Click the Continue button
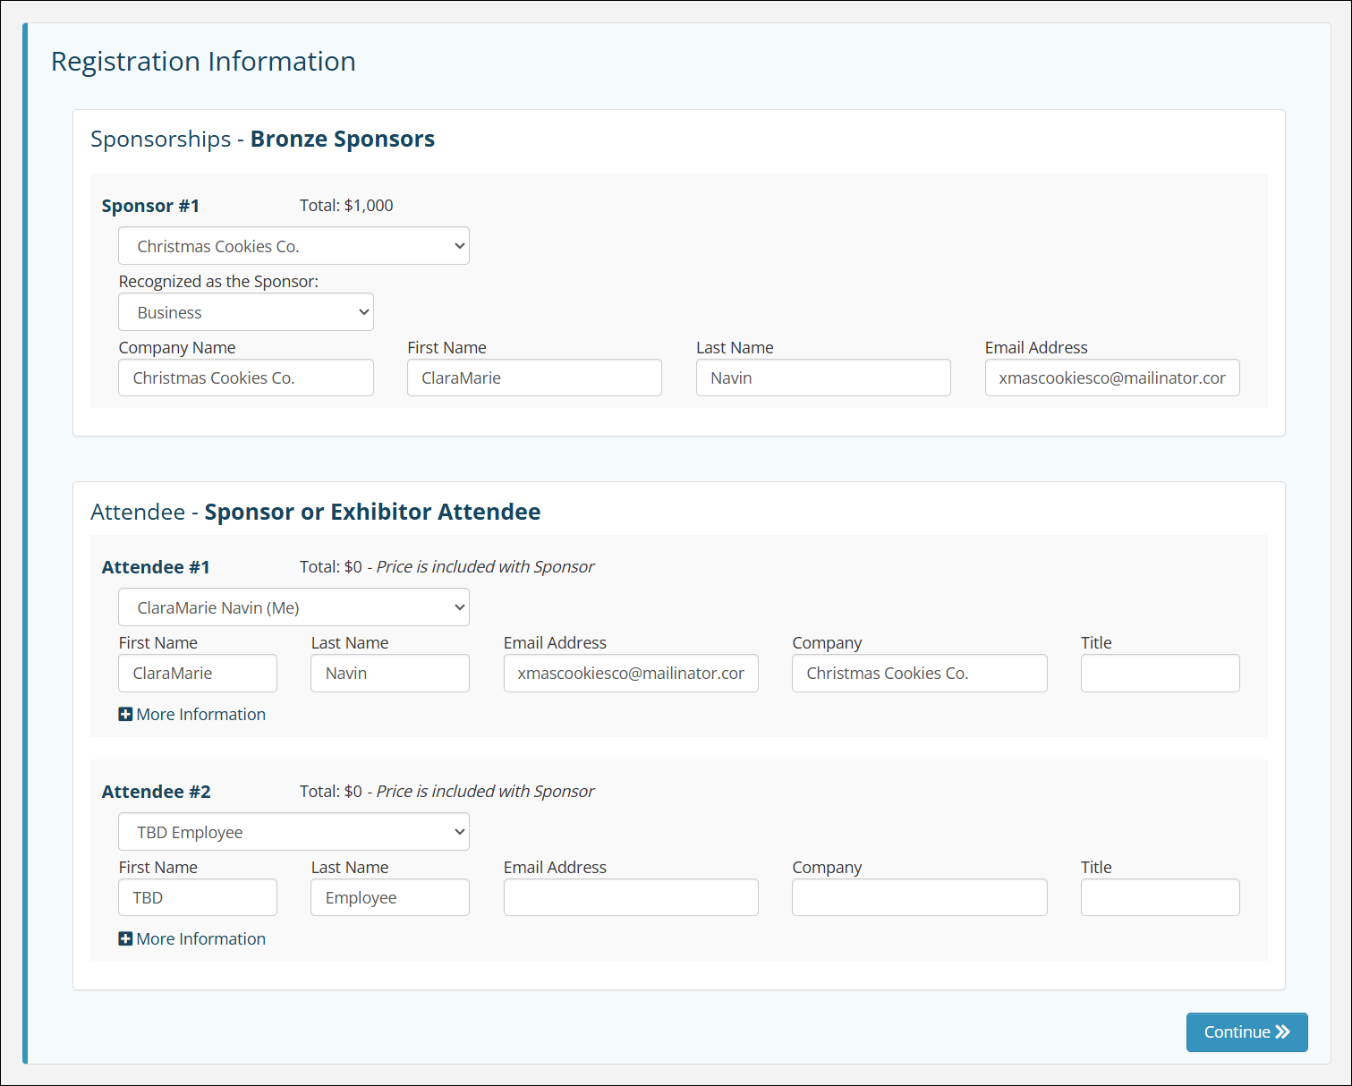Image resolution: width=1352 pixels, height=1086 pixels. click(x=1247, y=1032)
